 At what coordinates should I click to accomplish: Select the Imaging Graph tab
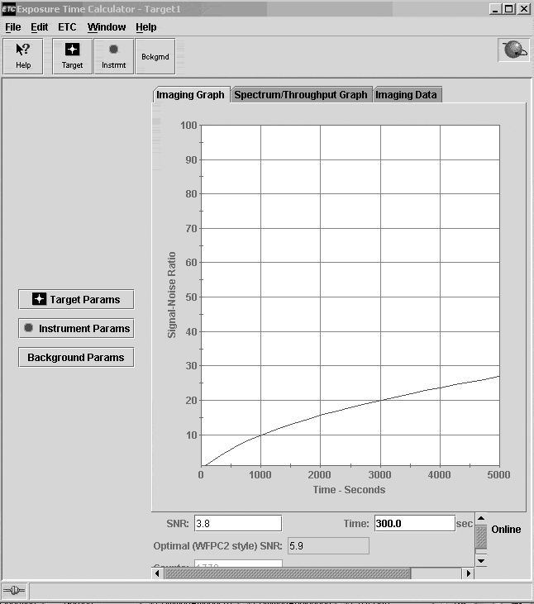(x=190, y=94)
